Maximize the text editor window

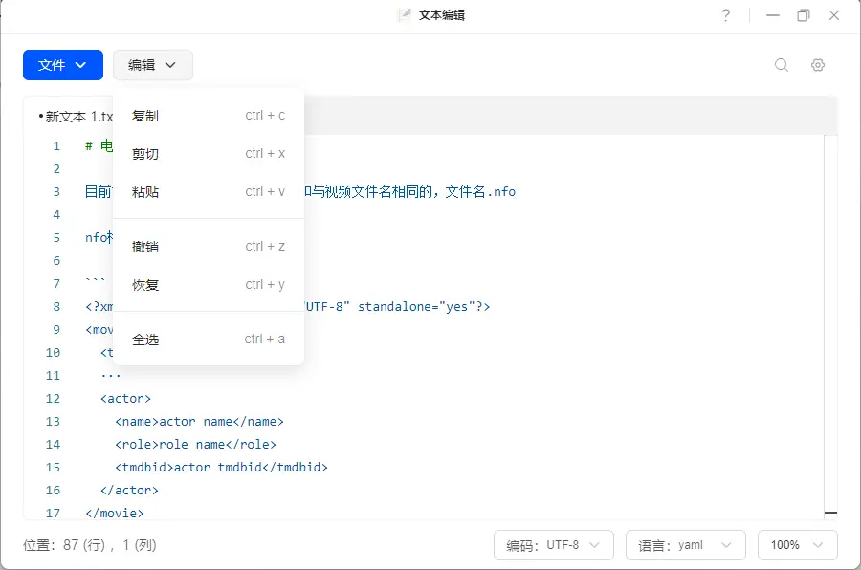[x=804, y=15]
